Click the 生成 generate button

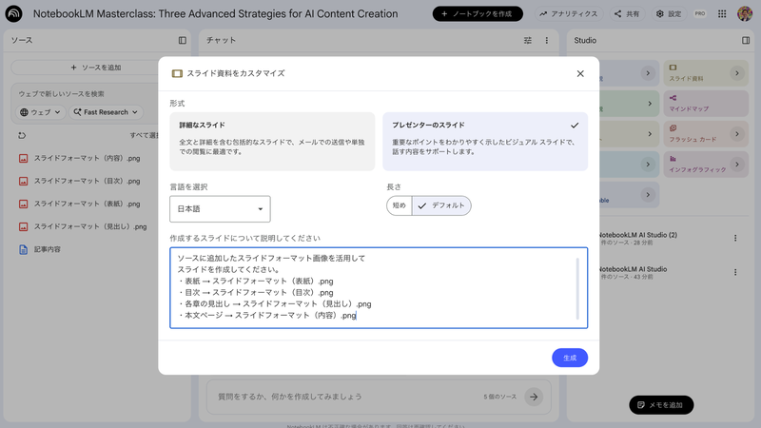tap(570, 358)
